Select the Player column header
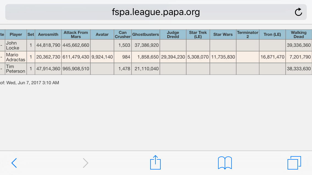Screen dimensions: 312x175 point(16,34)
